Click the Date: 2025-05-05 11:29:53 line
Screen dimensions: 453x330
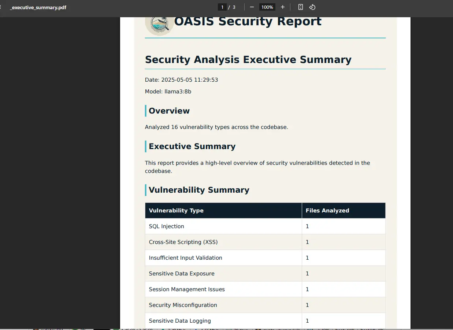pos(182,80)
